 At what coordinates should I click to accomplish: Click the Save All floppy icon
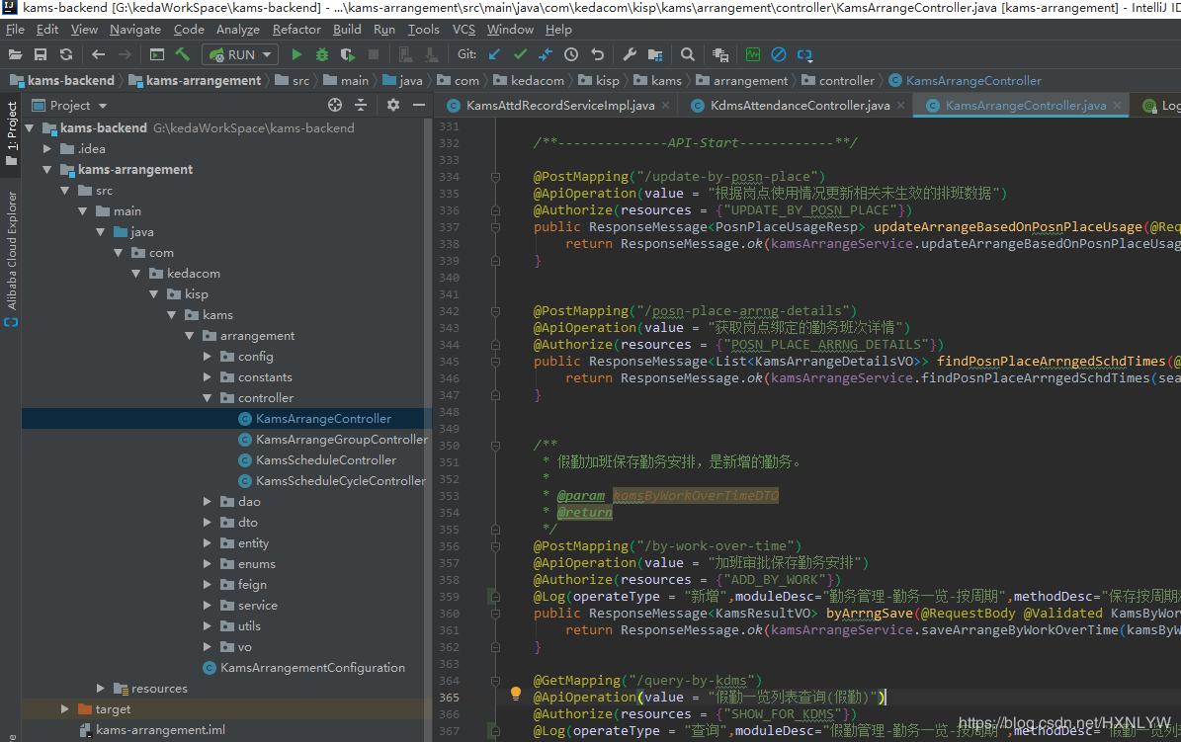(41, 54)
